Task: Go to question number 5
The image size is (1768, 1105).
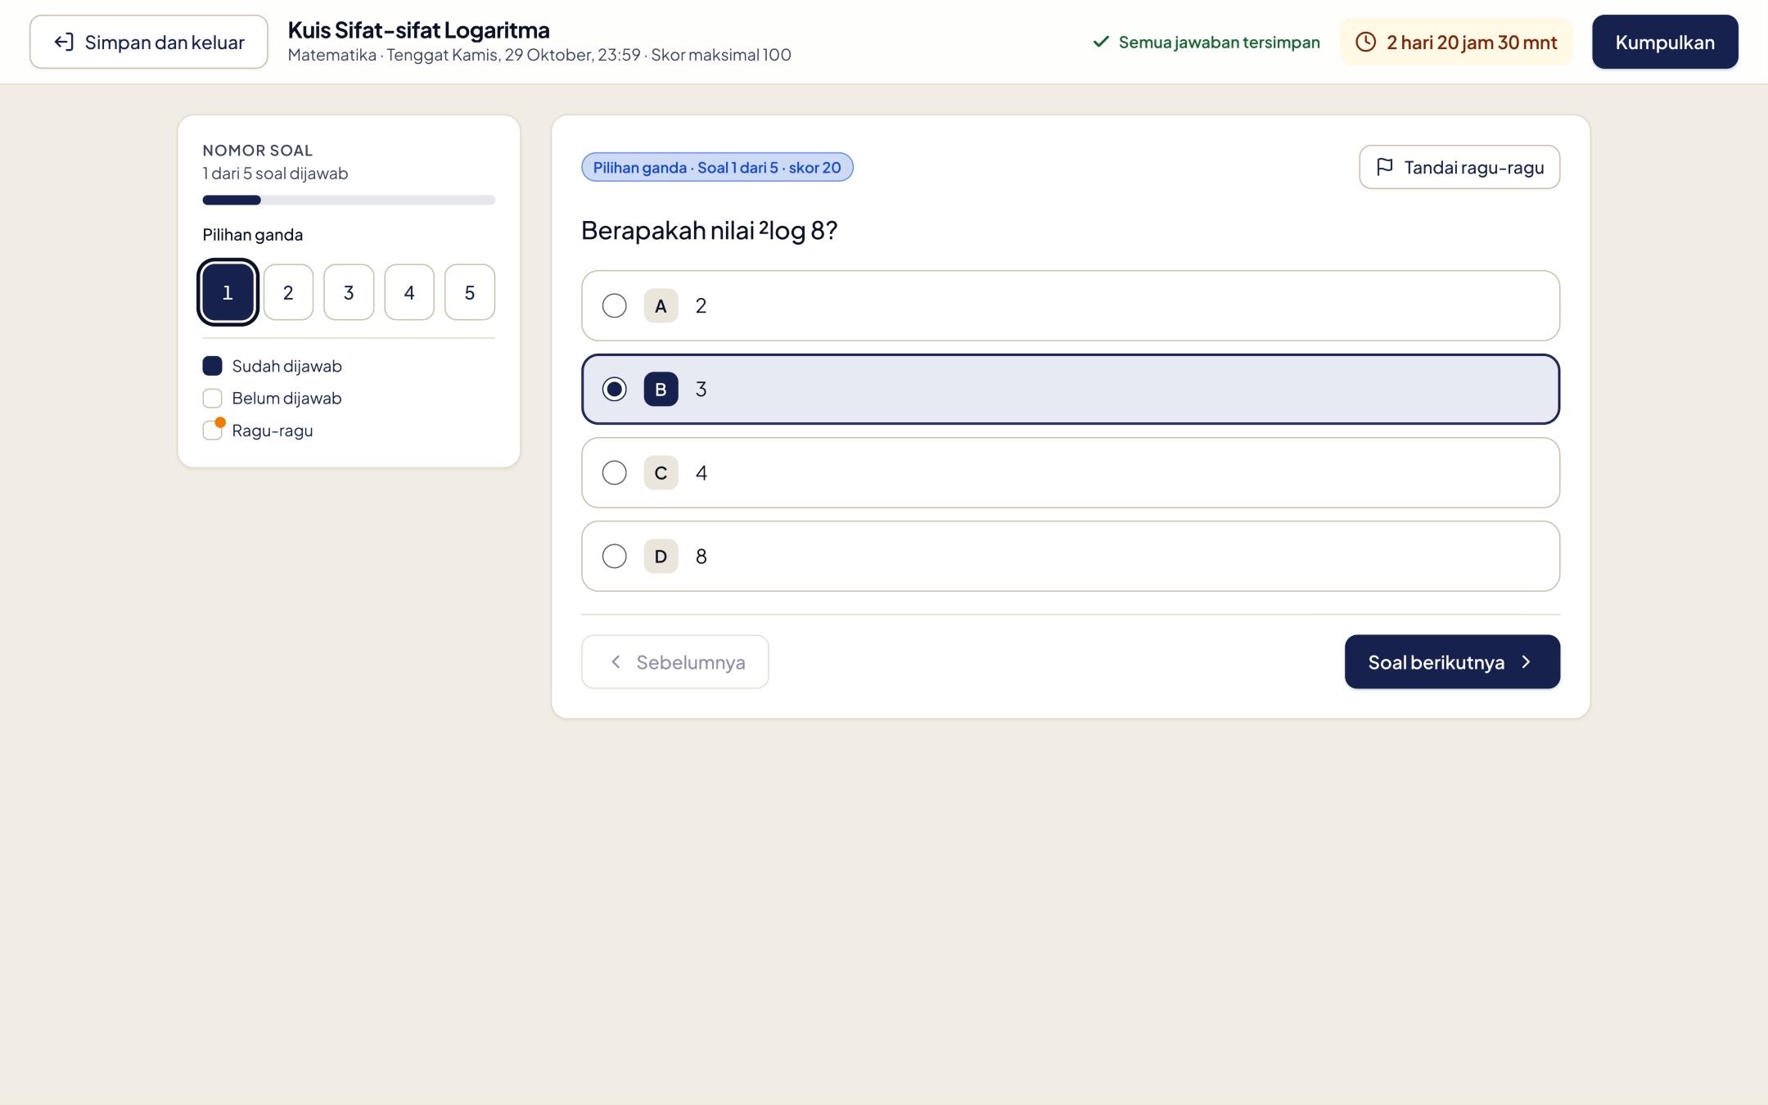Action: (x=470, y=292)
